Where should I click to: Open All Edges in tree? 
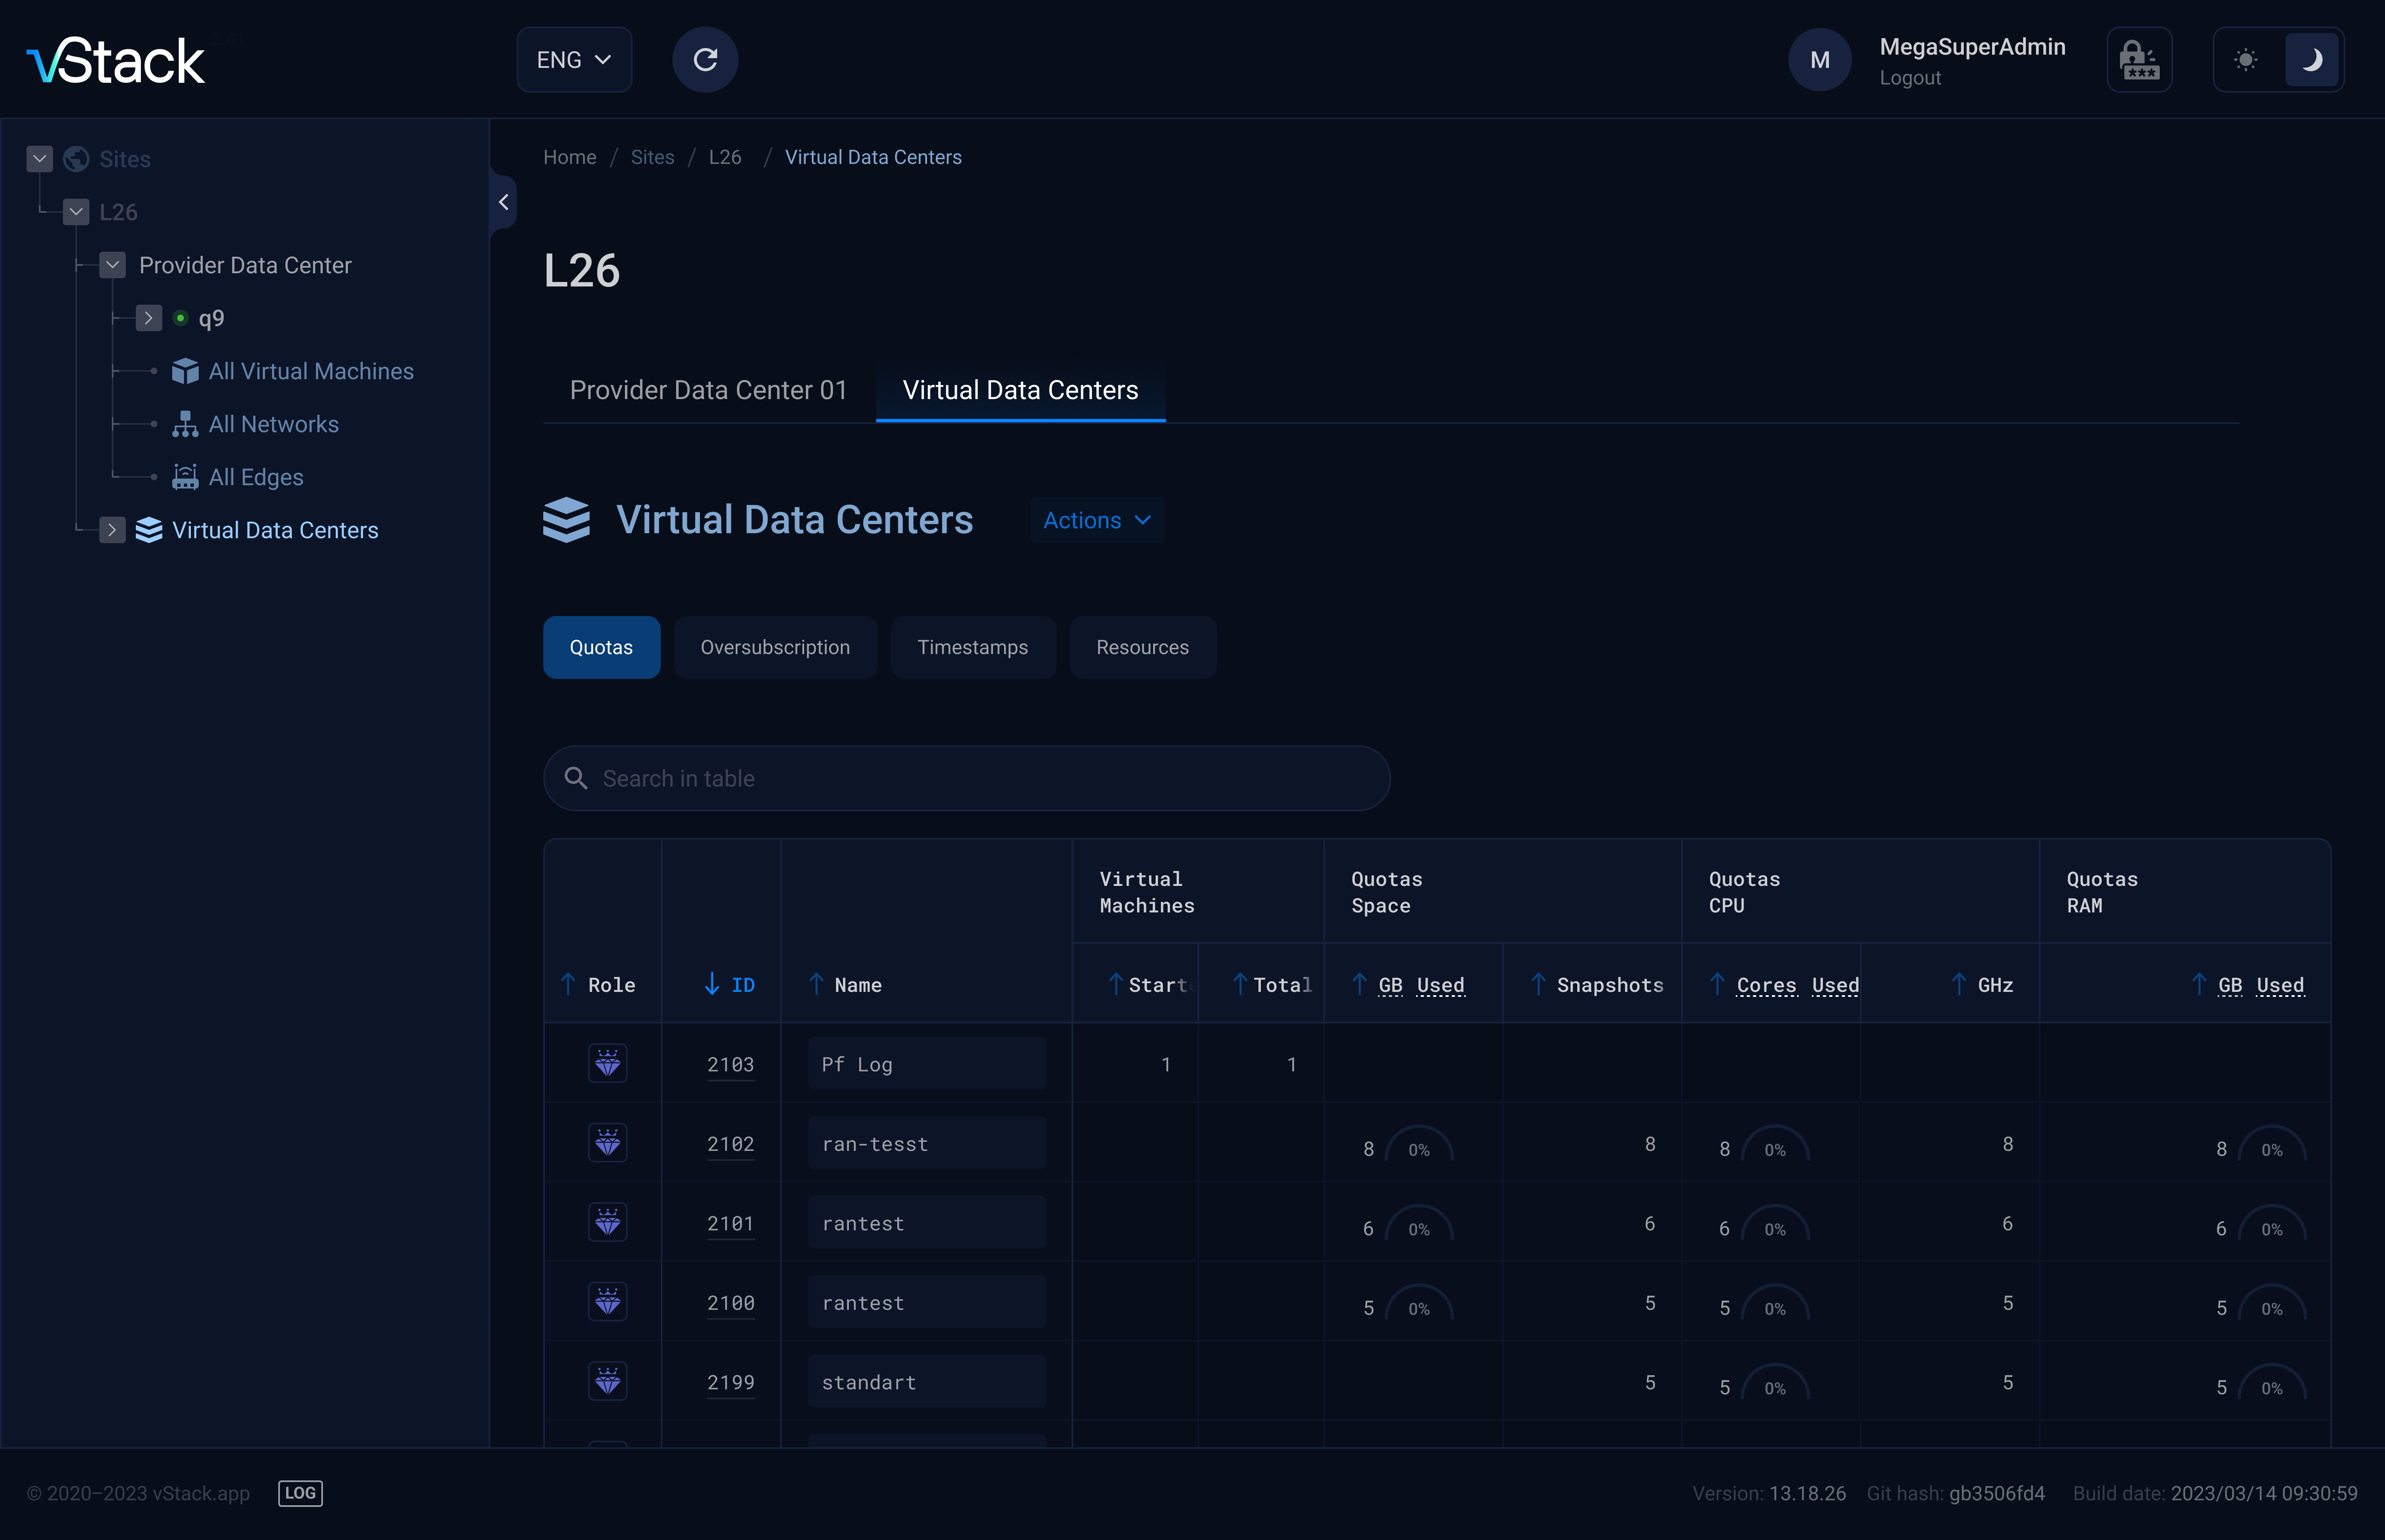pyautogui.click(x=256, y=477)
